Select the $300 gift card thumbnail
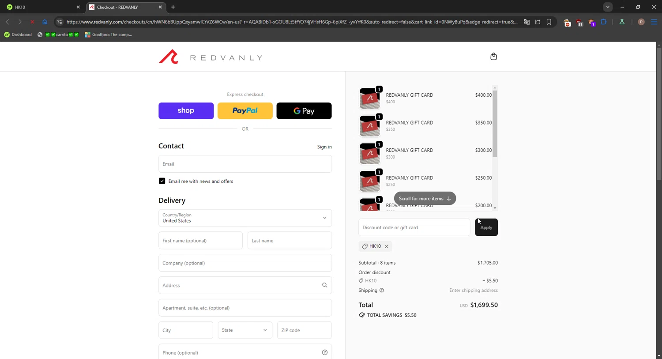This screenshot has height=359, width=662. pos(369,153)
